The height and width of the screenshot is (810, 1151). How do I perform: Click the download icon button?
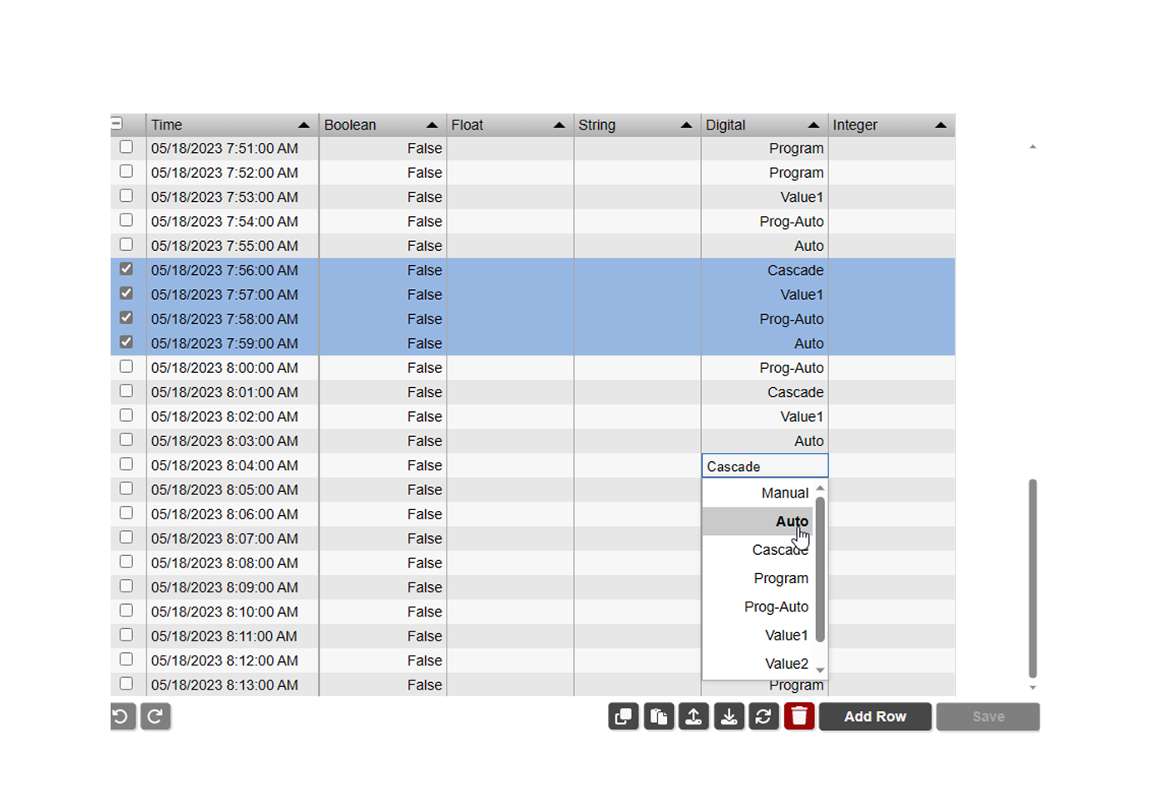[x=729, y=716]
